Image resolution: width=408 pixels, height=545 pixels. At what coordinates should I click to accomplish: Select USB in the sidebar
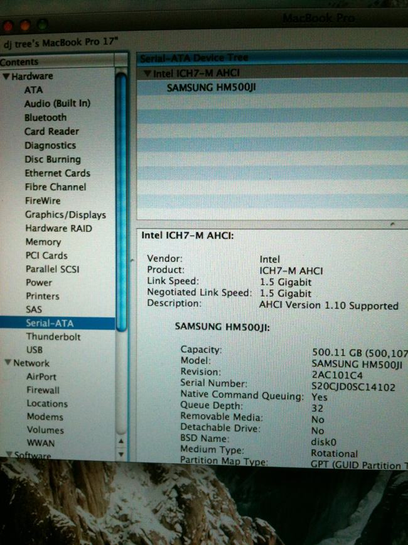click(35, 350)
